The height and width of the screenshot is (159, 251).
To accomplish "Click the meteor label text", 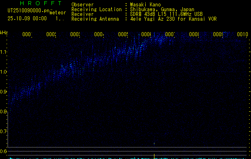I will (x=58, y=12).
